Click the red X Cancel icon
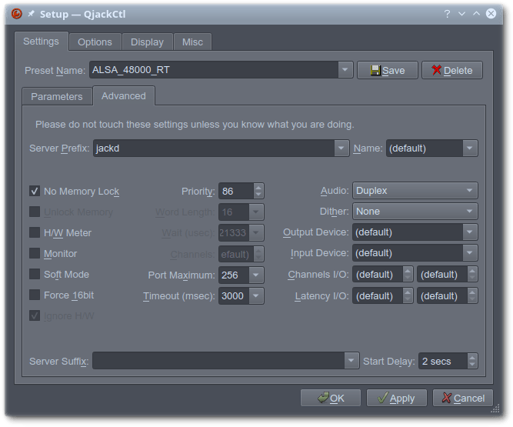This screenshot has width=513, height=427. coord(447,398)
